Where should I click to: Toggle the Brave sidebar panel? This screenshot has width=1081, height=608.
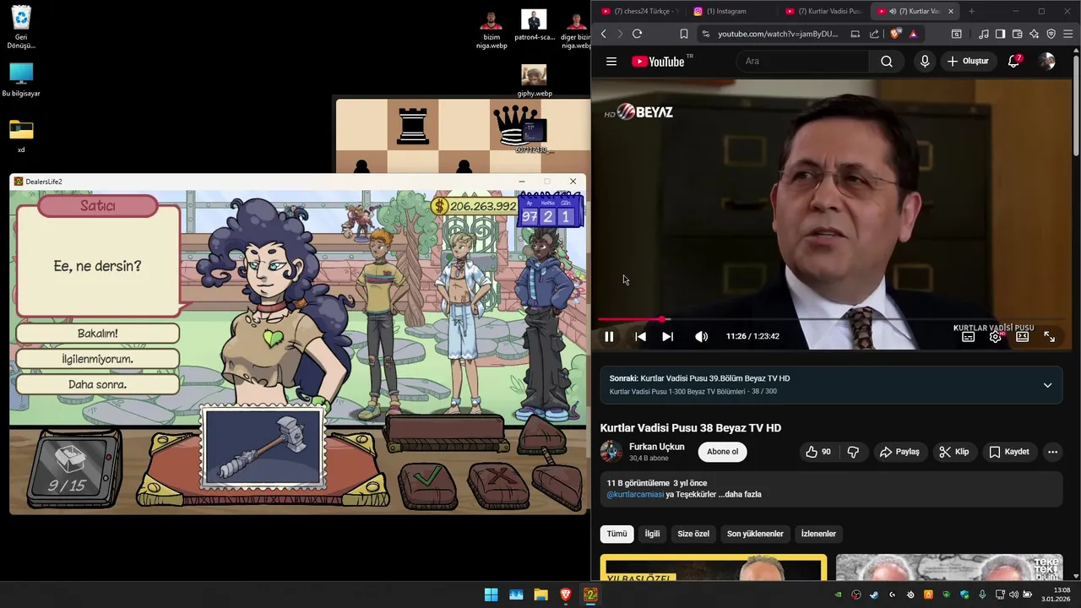tap(1000, 34)
